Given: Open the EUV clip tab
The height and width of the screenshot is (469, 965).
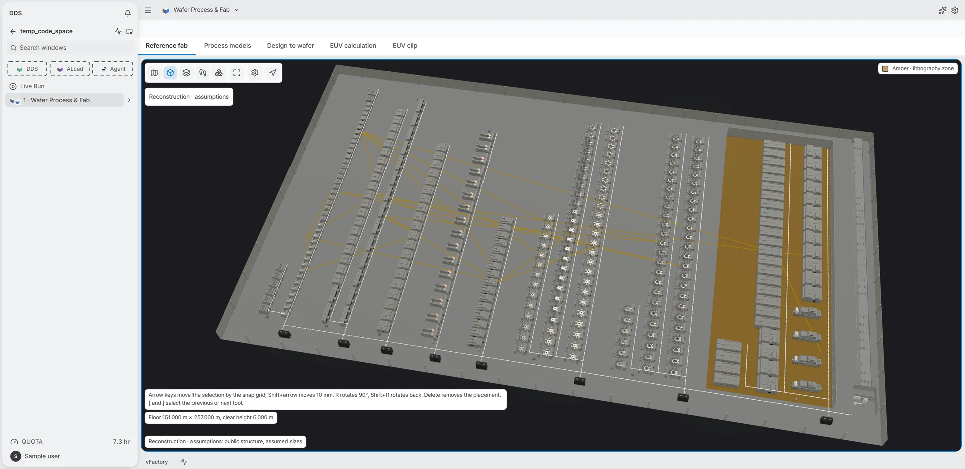Looking at the screenshot, I should click(x=405, y=46).
